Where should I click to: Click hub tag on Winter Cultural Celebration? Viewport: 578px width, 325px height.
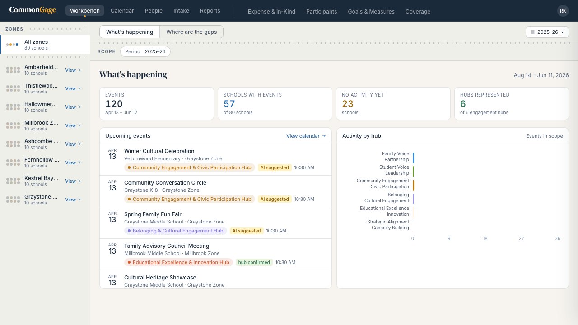coord(190,167)
